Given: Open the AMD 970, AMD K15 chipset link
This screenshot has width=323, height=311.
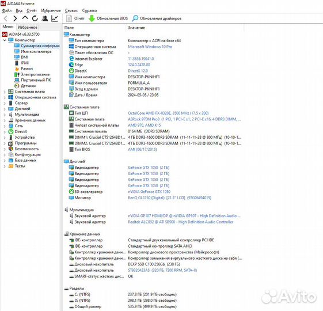Looking at the screenshot, I should point(144,126).
